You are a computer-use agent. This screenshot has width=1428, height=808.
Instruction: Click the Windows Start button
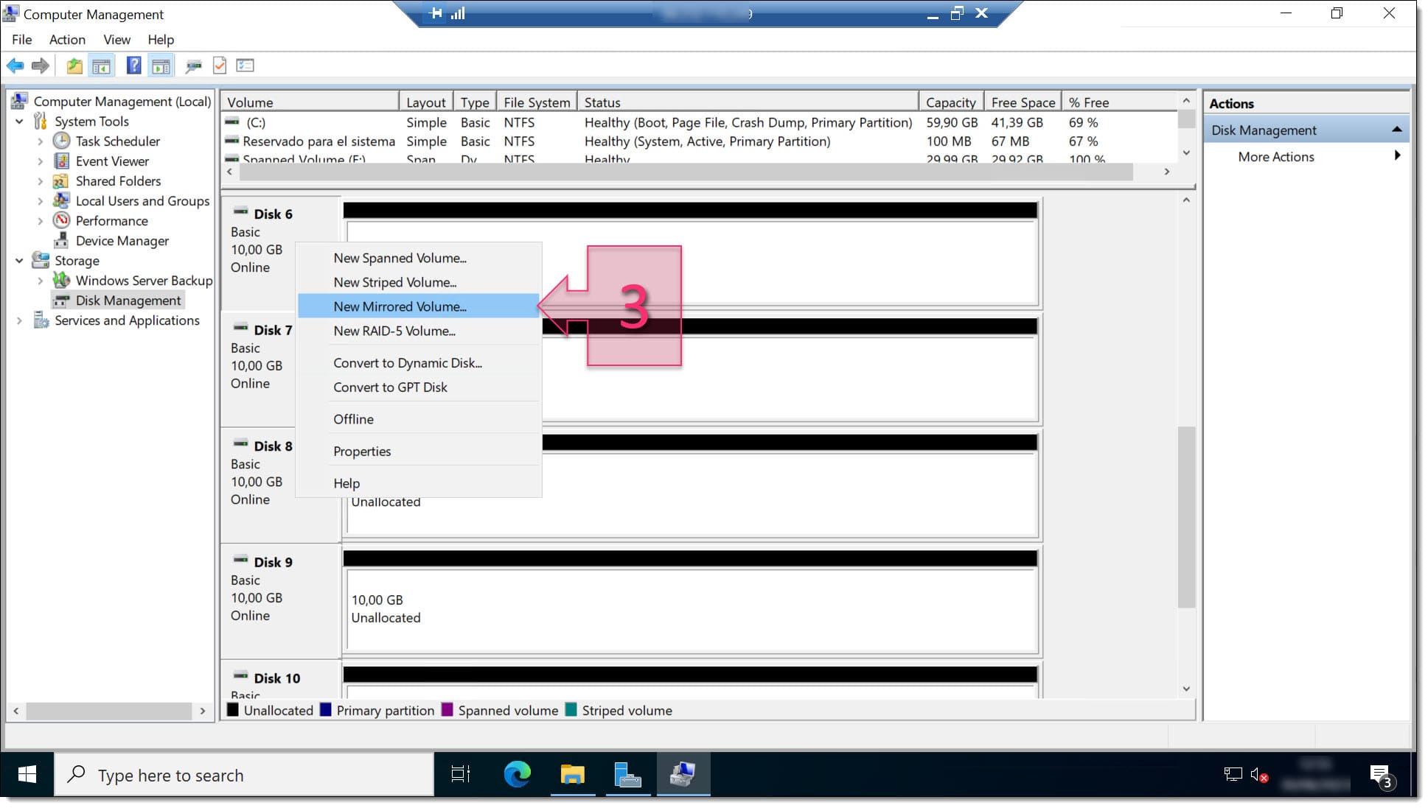[27, 774]
